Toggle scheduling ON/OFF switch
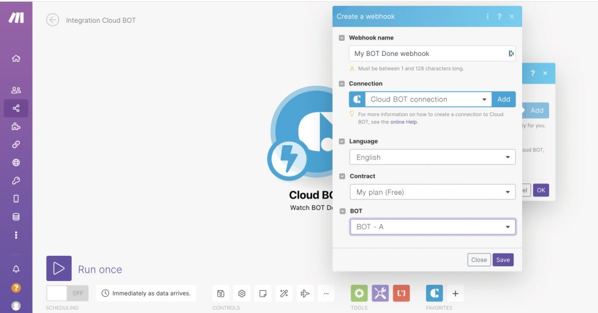 pos(67,293)
